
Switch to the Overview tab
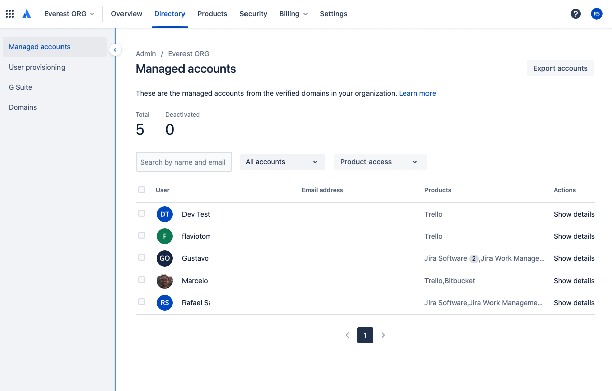click(127, 14)
